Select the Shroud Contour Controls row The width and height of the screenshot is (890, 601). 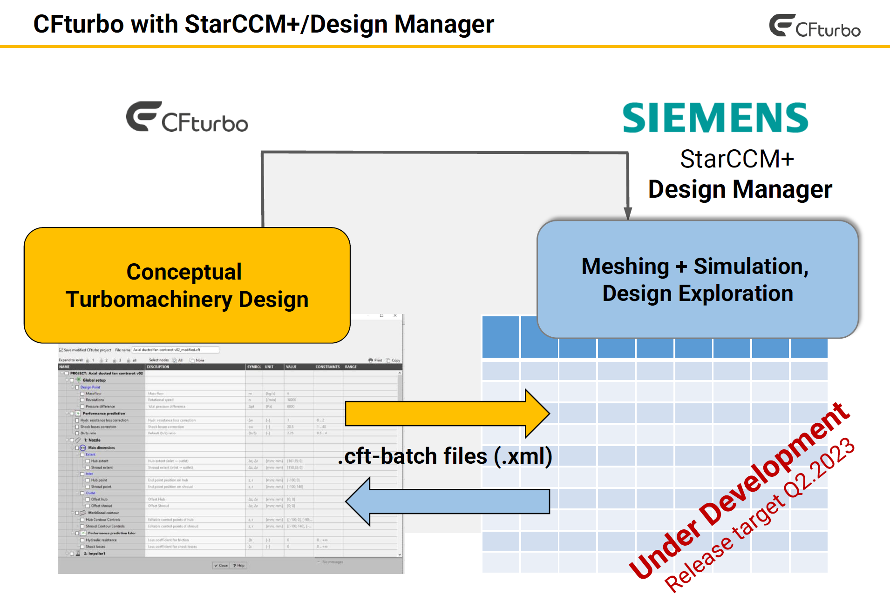click(228, 526)
